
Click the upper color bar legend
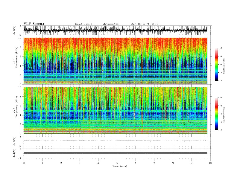point(216,64)
